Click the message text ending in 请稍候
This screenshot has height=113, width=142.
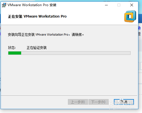(46, 35)
